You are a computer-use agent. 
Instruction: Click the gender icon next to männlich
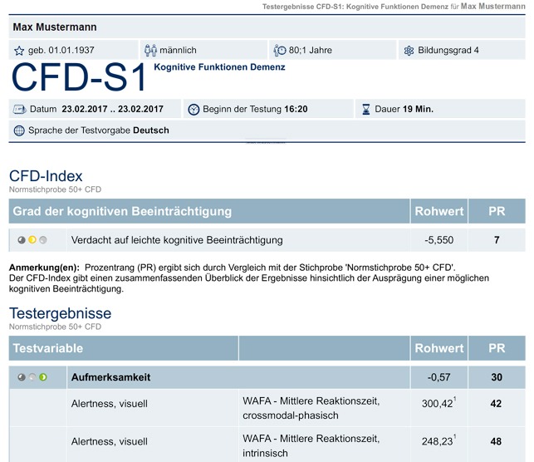click(150, 51)
